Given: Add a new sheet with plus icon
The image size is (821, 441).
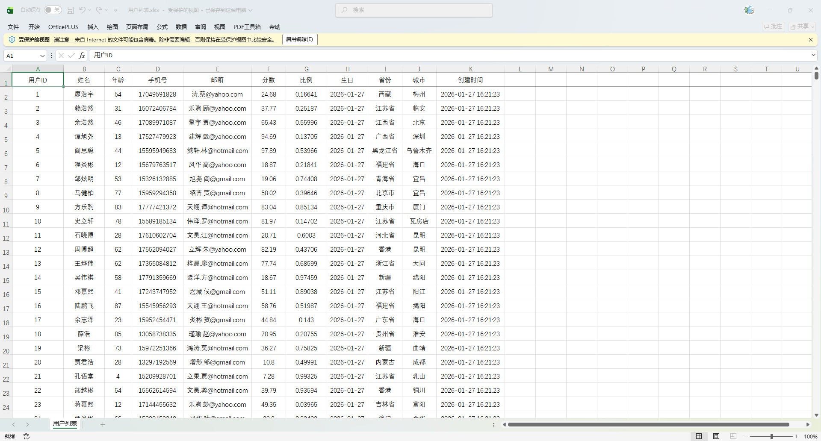Looking at the screenshot, I should (x=103, y=424).
